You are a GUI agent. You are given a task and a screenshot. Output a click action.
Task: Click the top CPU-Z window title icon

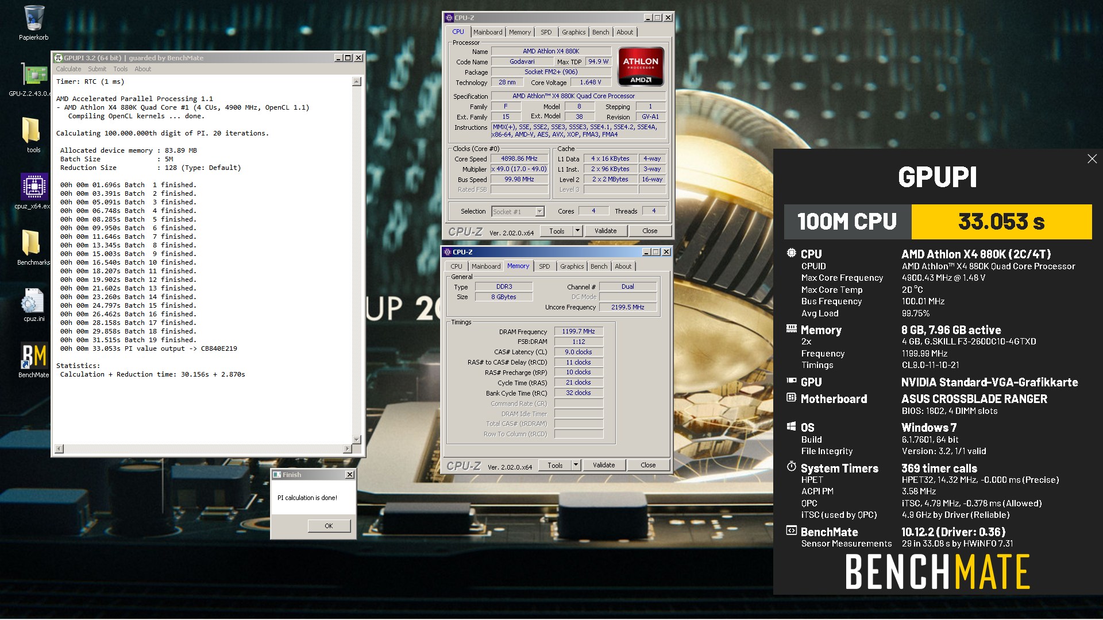click(x=449, y=18)
